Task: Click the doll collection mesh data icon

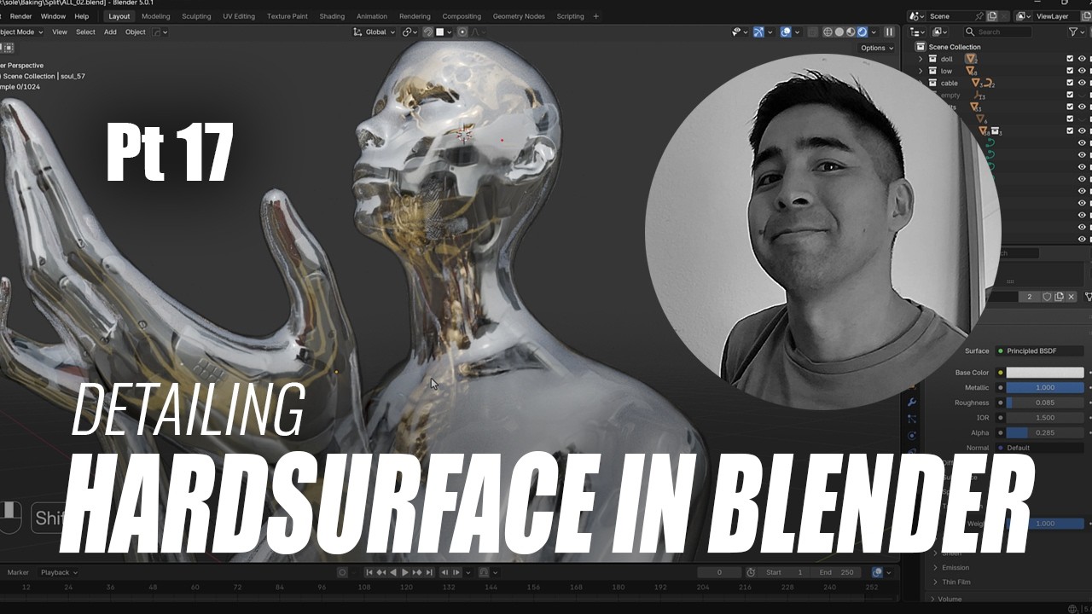Action: 971,59
